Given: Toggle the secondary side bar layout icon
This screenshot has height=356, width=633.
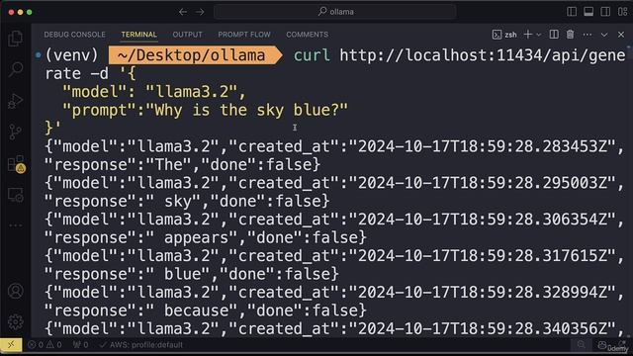Looking at the screenshot, I should click(x=605, y=12).
